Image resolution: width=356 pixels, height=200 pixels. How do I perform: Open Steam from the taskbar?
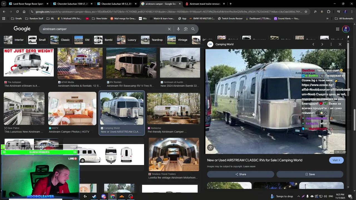pos(94,196)
